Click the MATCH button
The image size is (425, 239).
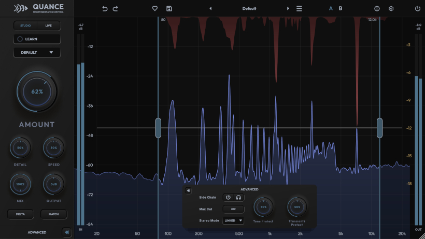pyautogui.click(x=54, y=214)
